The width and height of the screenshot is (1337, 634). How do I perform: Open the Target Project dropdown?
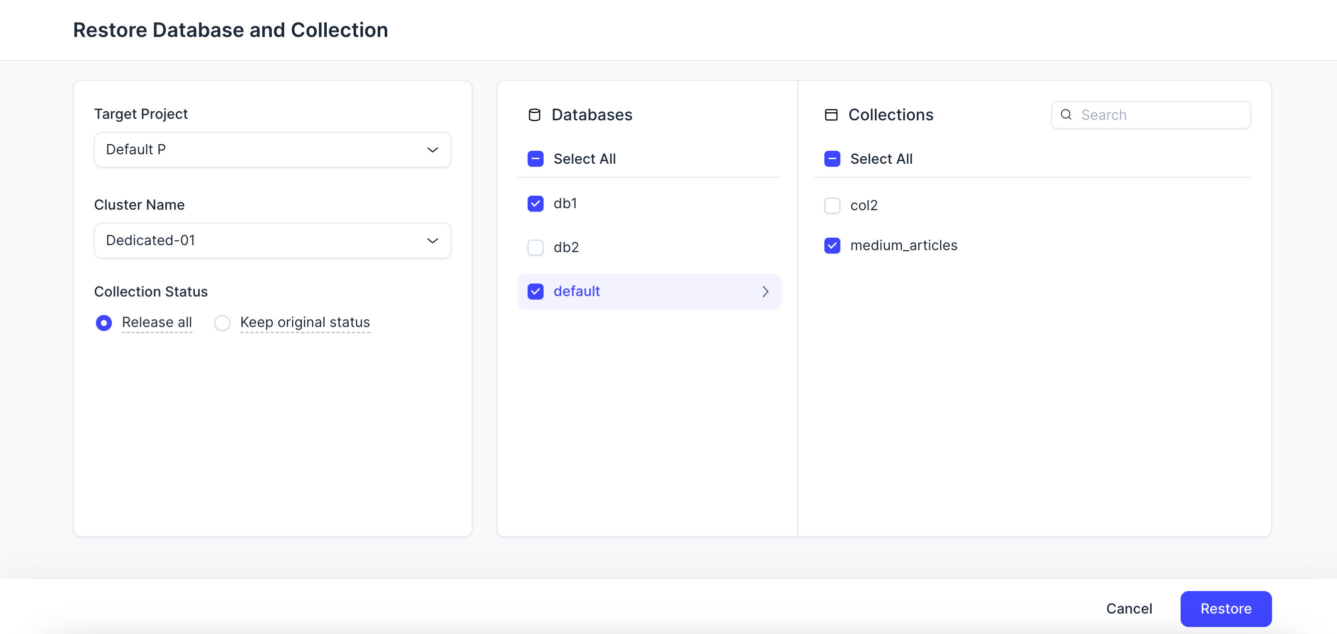tap(272, 150)
